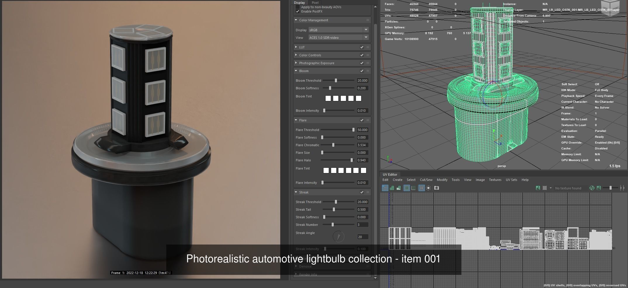Expand the LUT section

[x=296, y=47]
